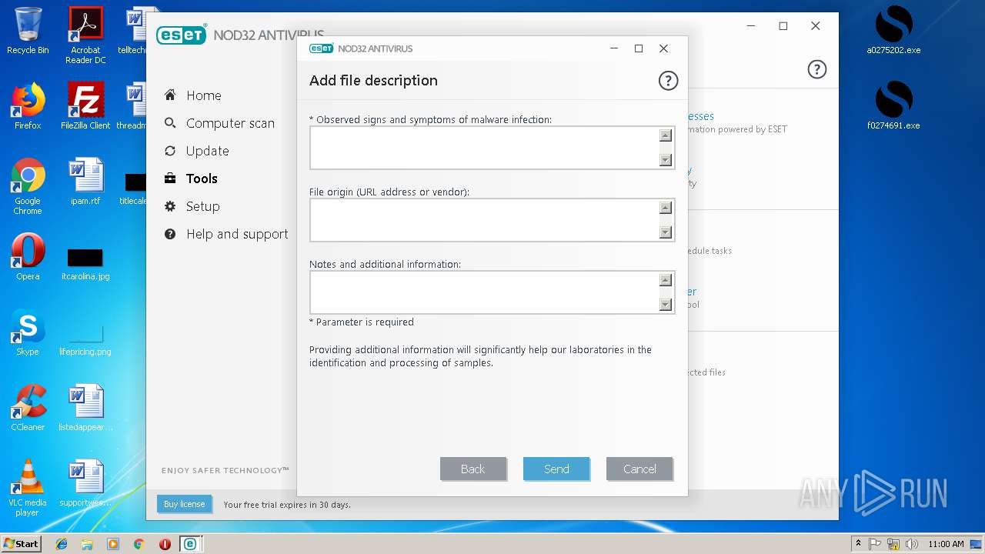Select the FileZilla Client desktop icon
Screen dimensions: 985x554
pyautogui.click(x=85, y=106)
